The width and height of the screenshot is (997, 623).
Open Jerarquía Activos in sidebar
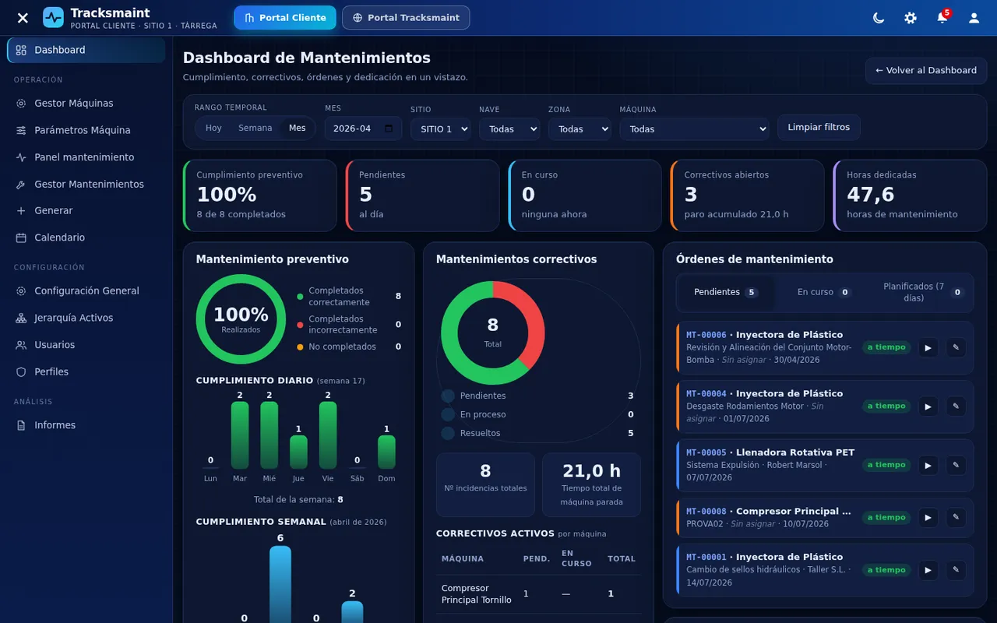pos(86,318)
